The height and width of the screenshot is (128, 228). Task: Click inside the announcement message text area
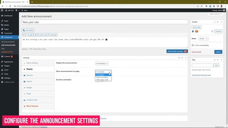(105, 42)
